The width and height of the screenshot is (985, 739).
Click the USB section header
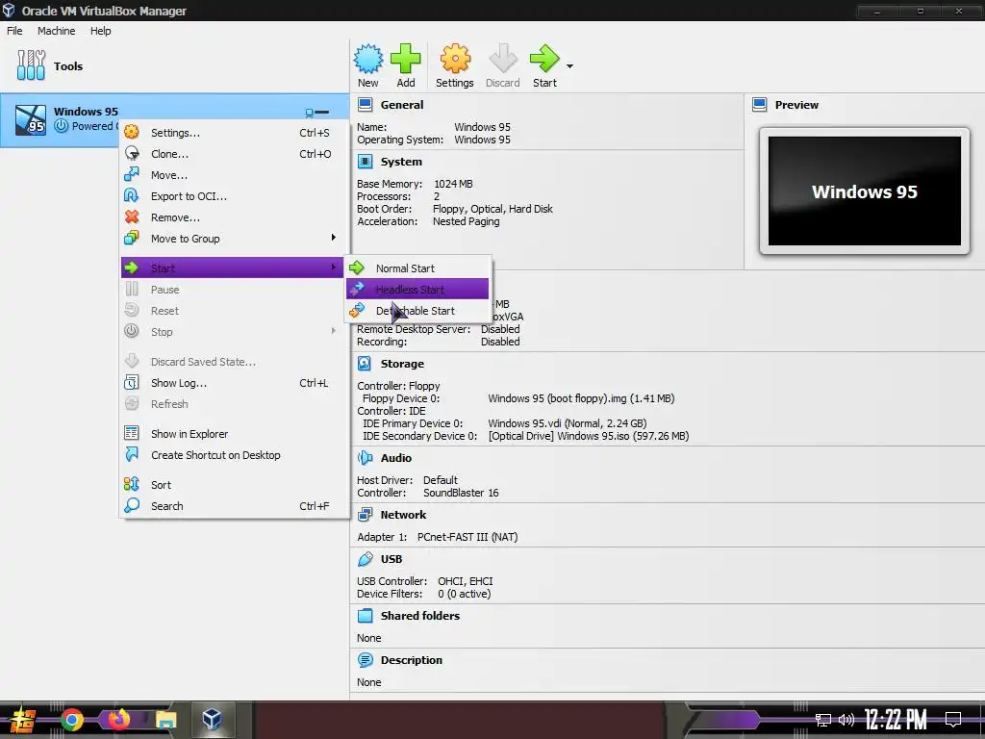(x=391, y=559)
